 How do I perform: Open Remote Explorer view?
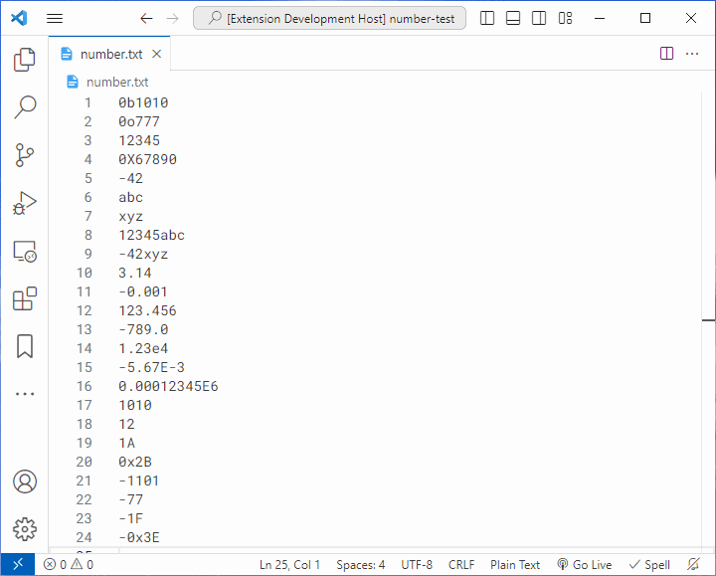tap(25, 252)
